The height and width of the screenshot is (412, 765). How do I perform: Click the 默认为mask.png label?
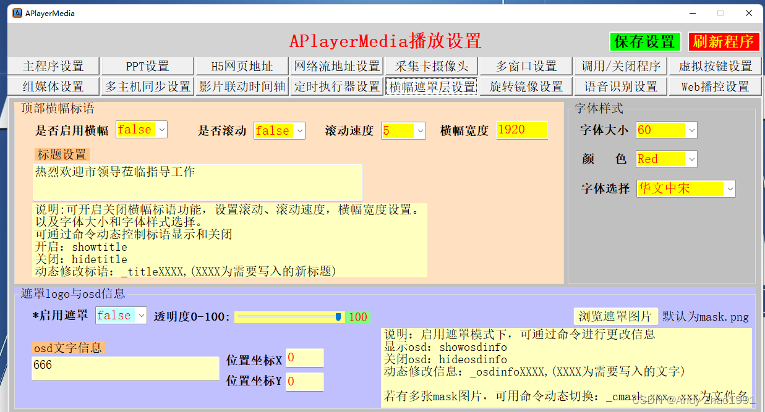pos(706,317)
